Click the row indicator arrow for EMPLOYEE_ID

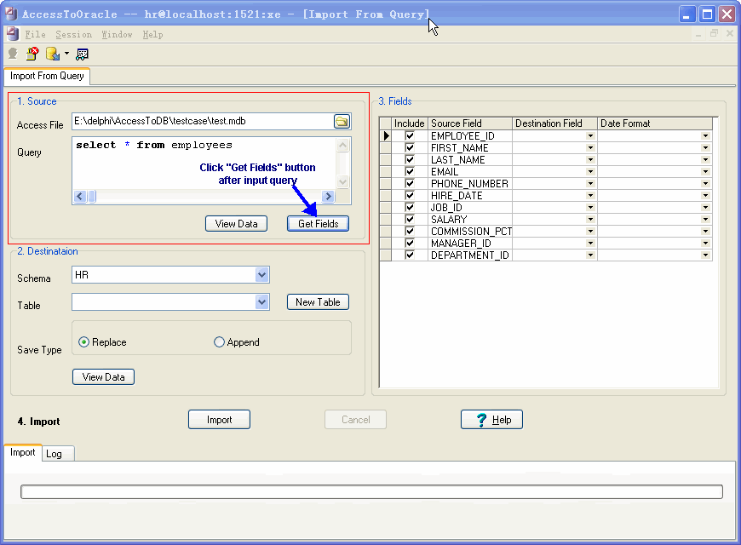pyautogui.click(x=386, y=136)
